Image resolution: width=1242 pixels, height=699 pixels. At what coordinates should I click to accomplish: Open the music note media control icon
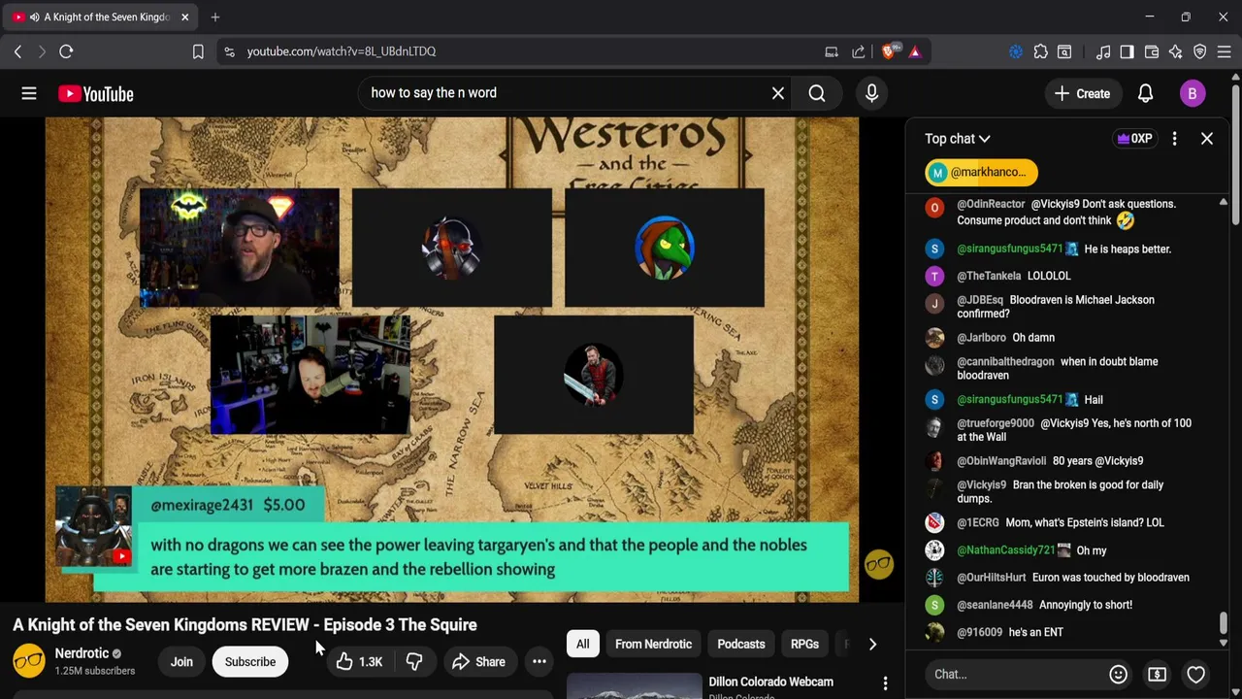1102,51
